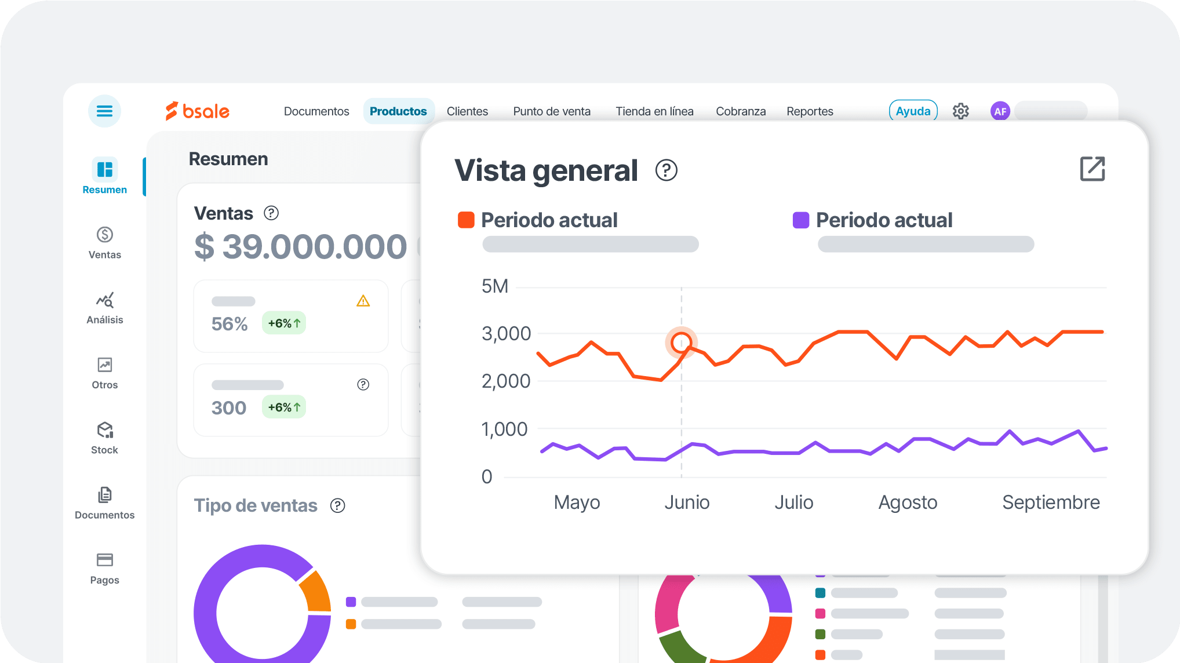Select the Documentos icon in the sidebar
This screenshot has height=663, width=1180.
coord(104,495)
